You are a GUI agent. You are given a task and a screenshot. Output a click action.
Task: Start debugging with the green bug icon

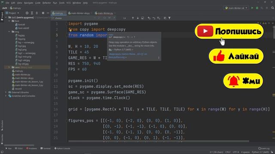tap(257, 8)
